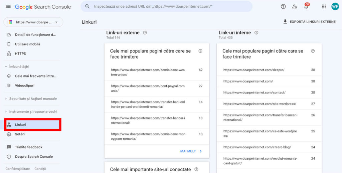Select the cont-paypal-romania URL row
This screenshot has width=342, height=173.
[157, 88]
